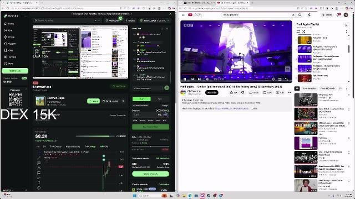Viewport: 355px width, 199px height.
Task: Seek on the YouTube video progress bar
Action: tap(236, 75)
